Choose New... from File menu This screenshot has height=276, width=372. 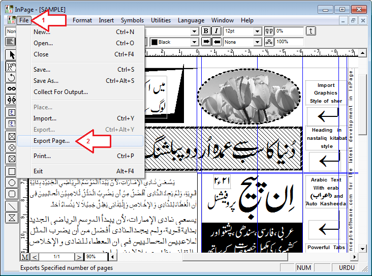(x=81, y=32)
